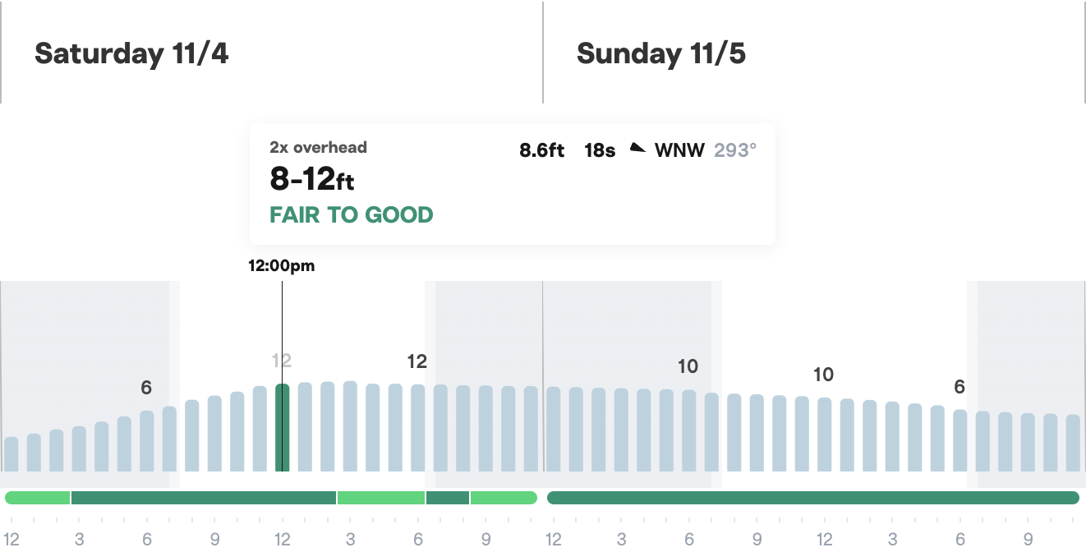The image size is (1086, 552).
Task: Click the 293° swell angle value
Action: [735, 150]
